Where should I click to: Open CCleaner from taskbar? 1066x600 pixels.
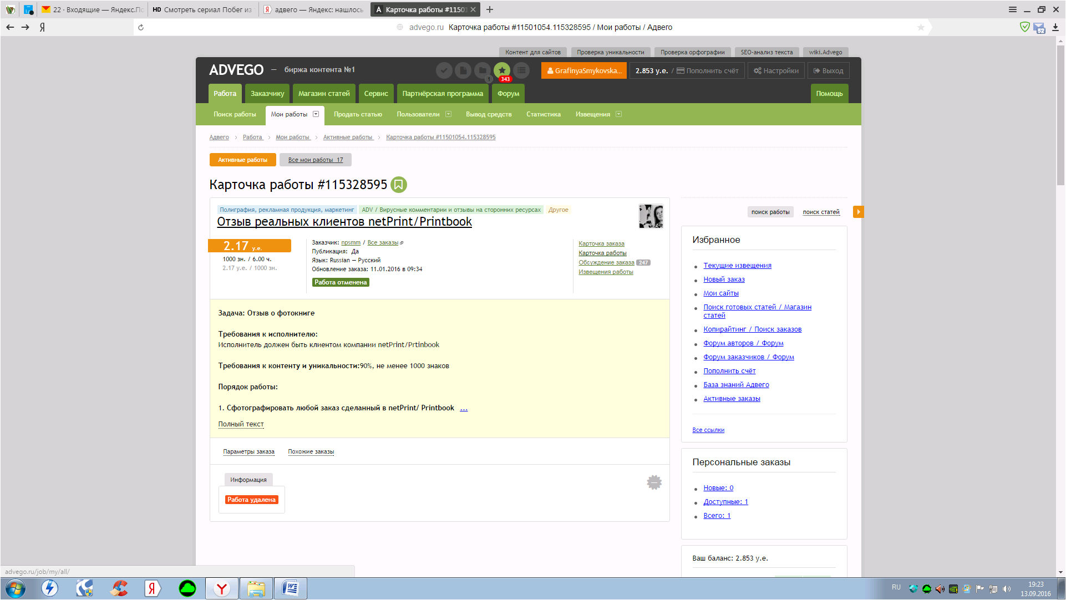pyautogui.click(x=119, y=588)
